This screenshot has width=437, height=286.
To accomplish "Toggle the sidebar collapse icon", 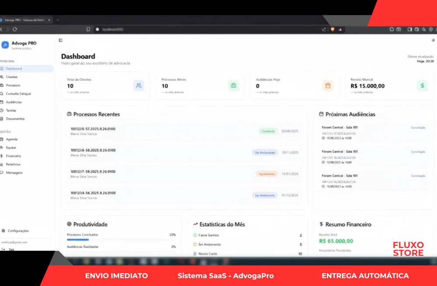I will (60, 40).
